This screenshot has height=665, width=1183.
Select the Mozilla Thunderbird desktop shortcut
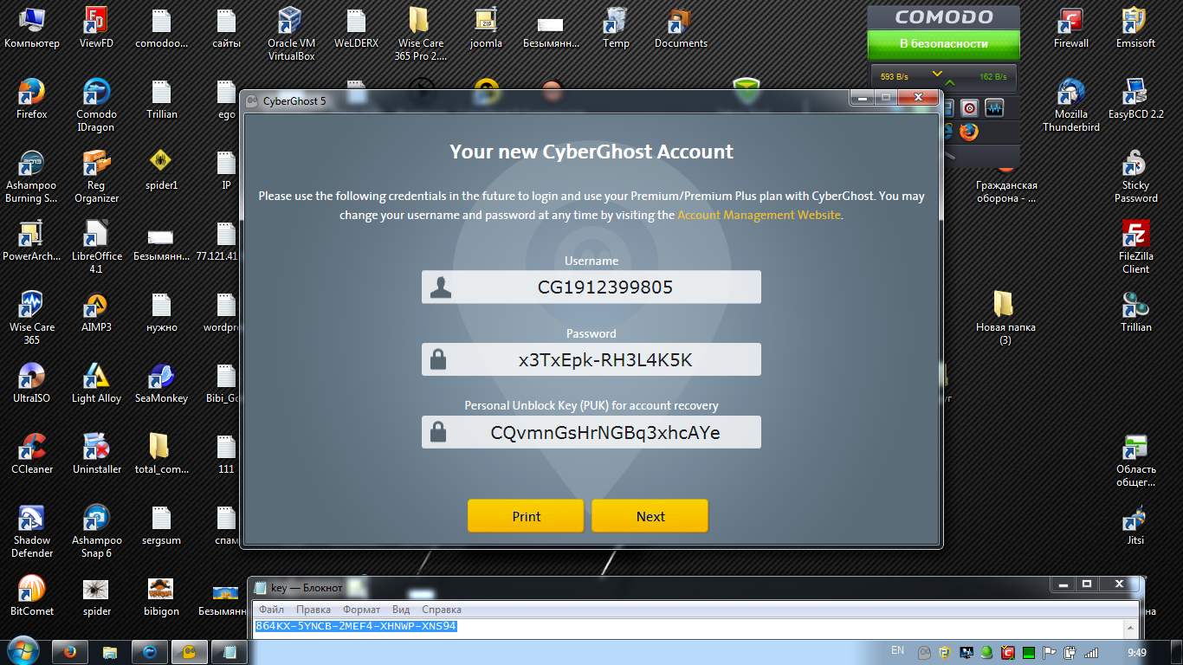coord(1070,105)
